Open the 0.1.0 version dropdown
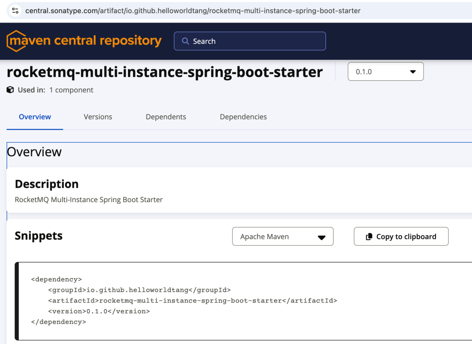Viewport: 472px width, 344px height. point(385,72)
